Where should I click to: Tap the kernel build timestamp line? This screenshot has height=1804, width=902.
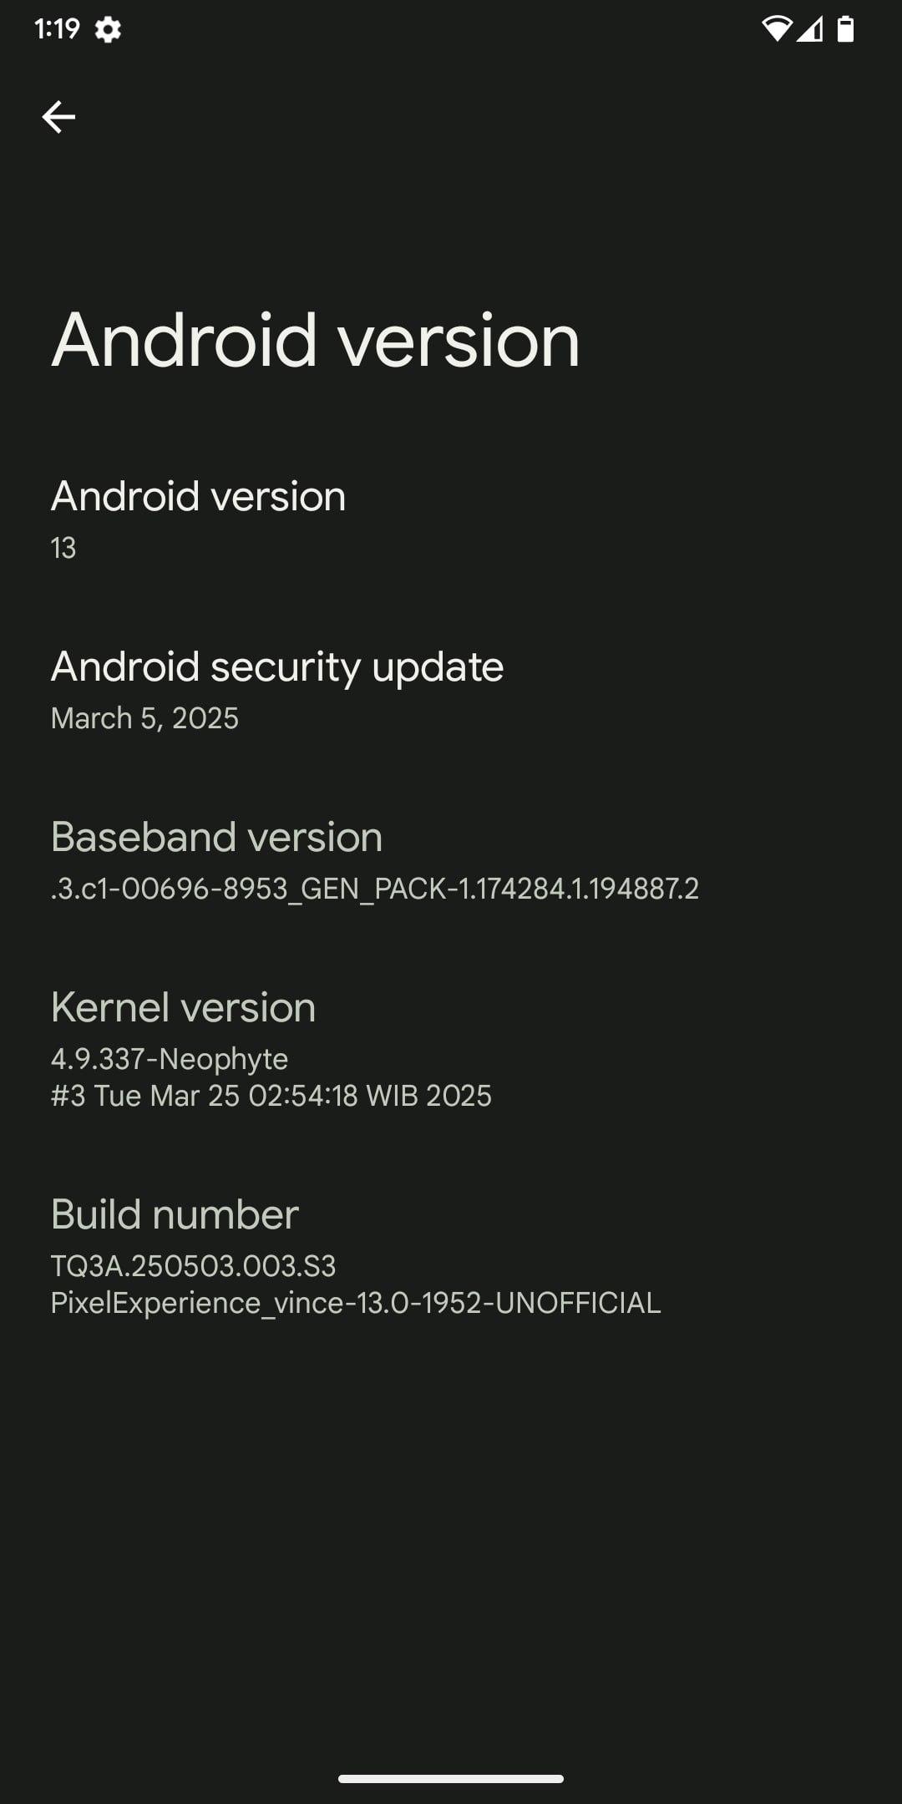pyautogui.click(x=271, y=1096)
